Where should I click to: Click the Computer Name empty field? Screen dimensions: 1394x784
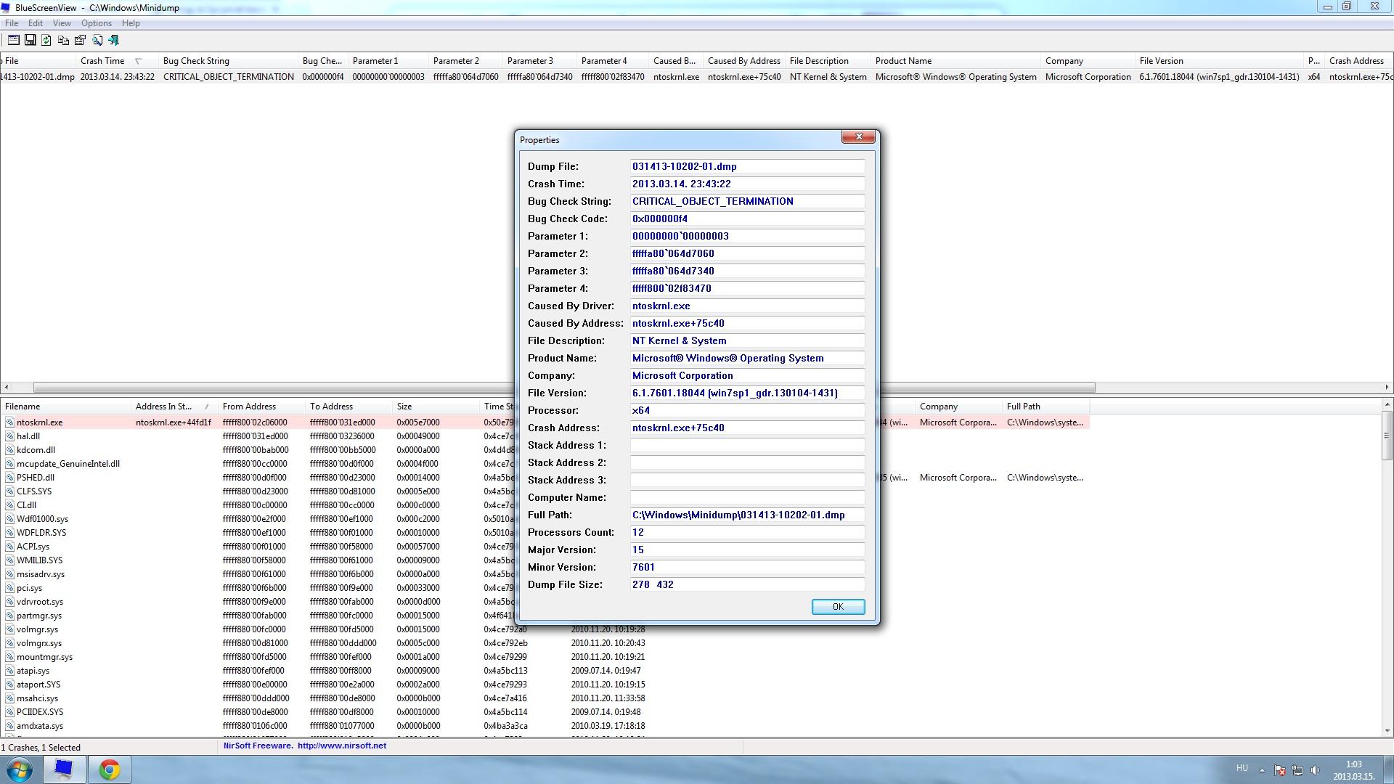[747, 497]
